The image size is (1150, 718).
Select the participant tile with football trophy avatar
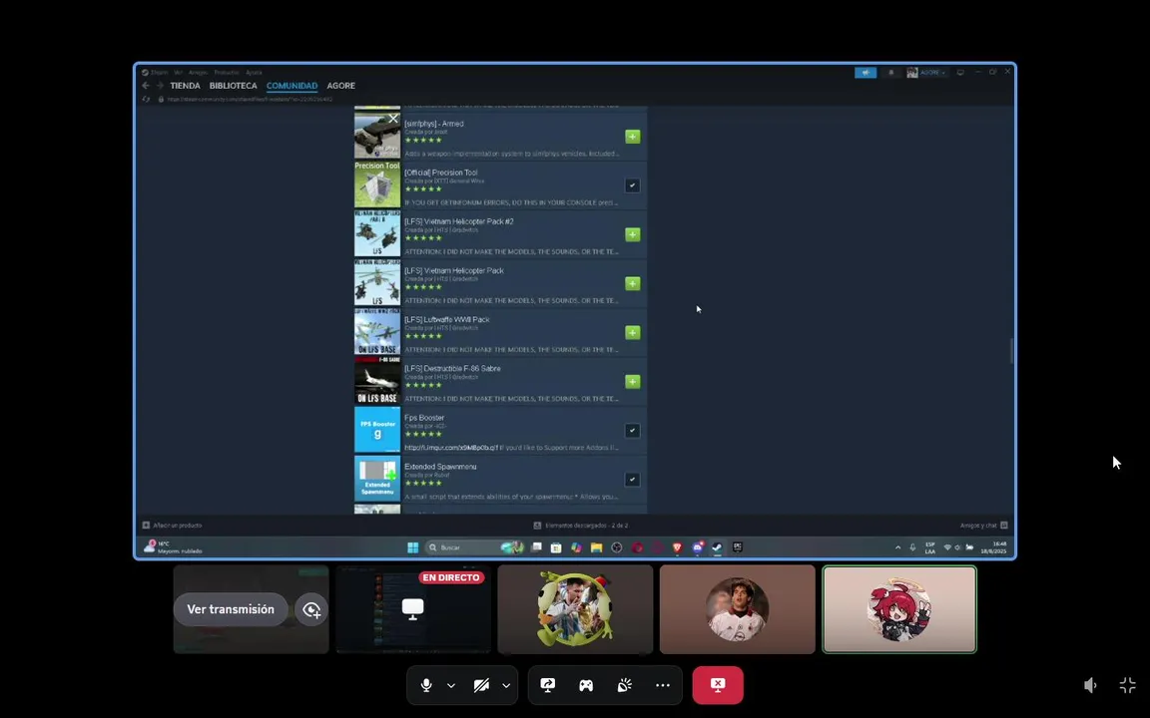pos(575,609)
